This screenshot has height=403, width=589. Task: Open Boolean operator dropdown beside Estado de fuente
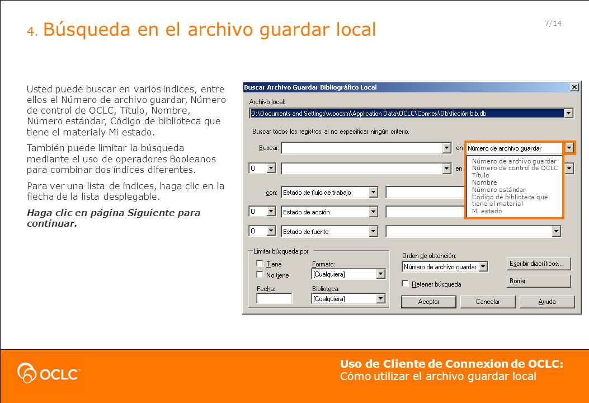click(271, 231)
